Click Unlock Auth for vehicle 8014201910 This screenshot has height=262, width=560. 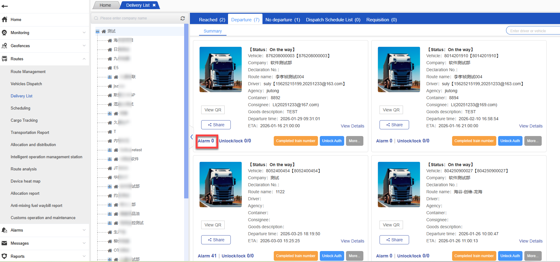coord(510,141)
